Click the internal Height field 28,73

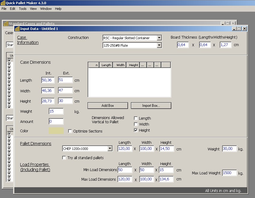point(48,101)
